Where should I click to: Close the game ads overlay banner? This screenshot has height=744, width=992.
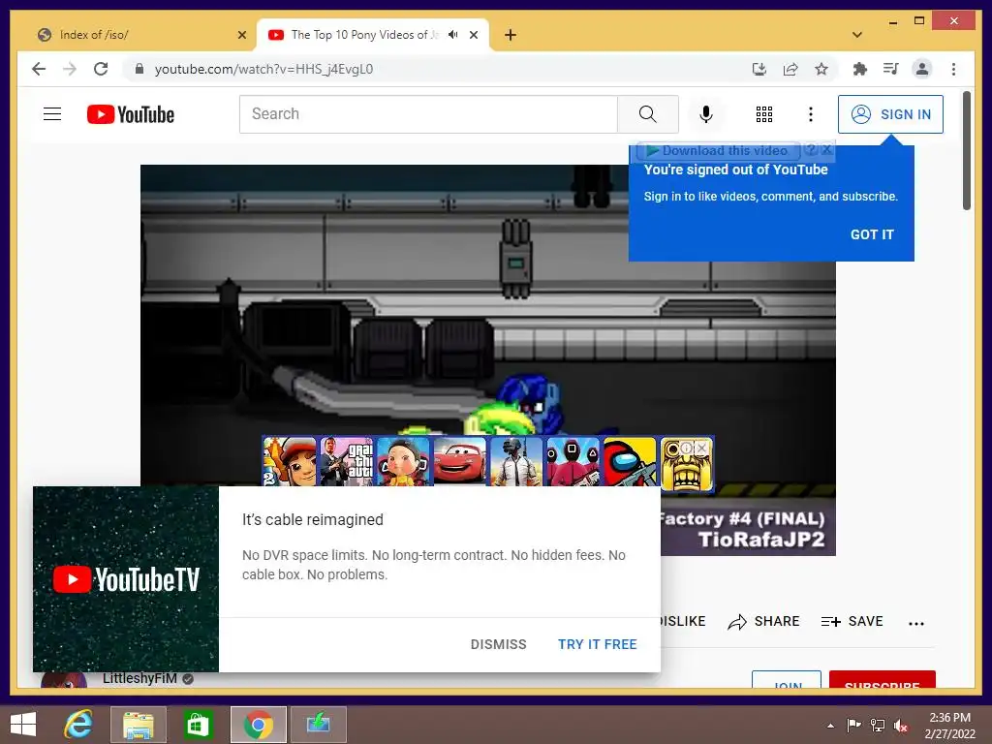[701, 448]
